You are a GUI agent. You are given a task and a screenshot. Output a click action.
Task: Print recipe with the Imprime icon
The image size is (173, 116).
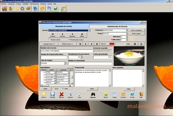[x=70, y=95]
